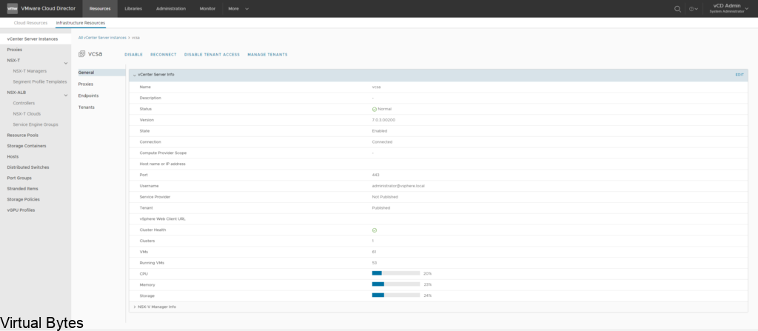This screenshot has height=331, width=758.
Task: Open the Monitor top menu
Action: 207,9
